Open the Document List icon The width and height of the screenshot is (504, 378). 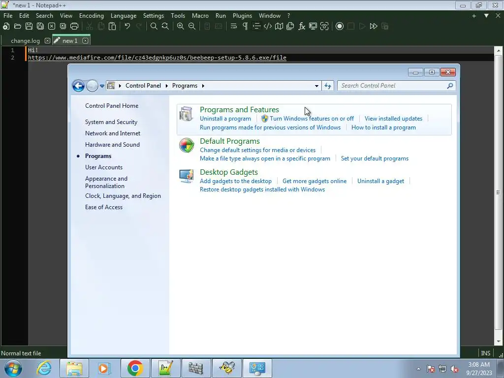tap(290, 27)
